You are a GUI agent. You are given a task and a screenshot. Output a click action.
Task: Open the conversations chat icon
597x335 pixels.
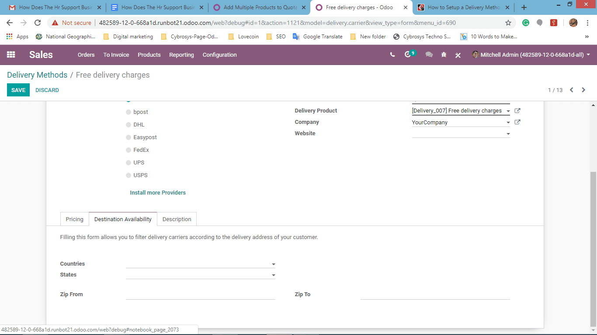[429, 55]
